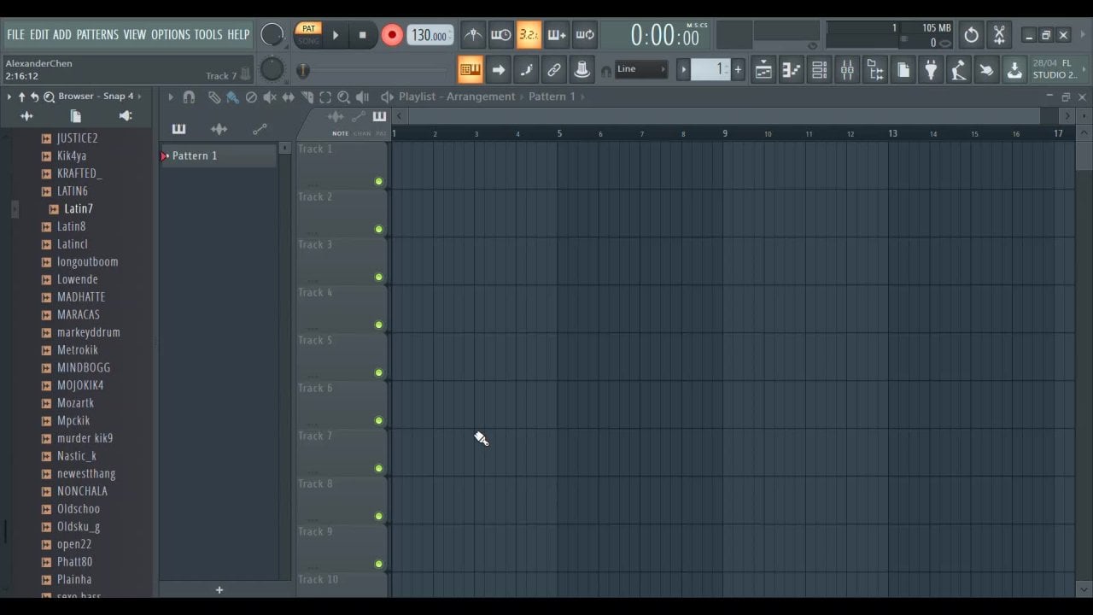Click the metronome icon
Screen dimensions: 1093x615
(x=473, y=35)
